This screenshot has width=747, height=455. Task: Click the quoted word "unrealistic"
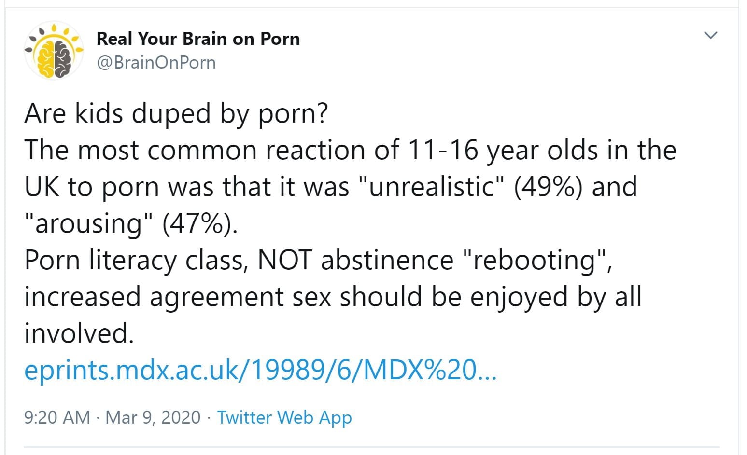pyautogui.click(x=433, y=187)
